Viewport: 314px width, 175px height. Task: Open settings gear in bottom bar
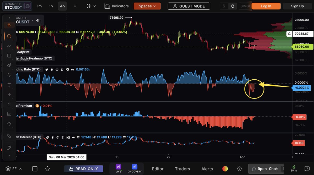pyautogui.click(x=239, y=169)
